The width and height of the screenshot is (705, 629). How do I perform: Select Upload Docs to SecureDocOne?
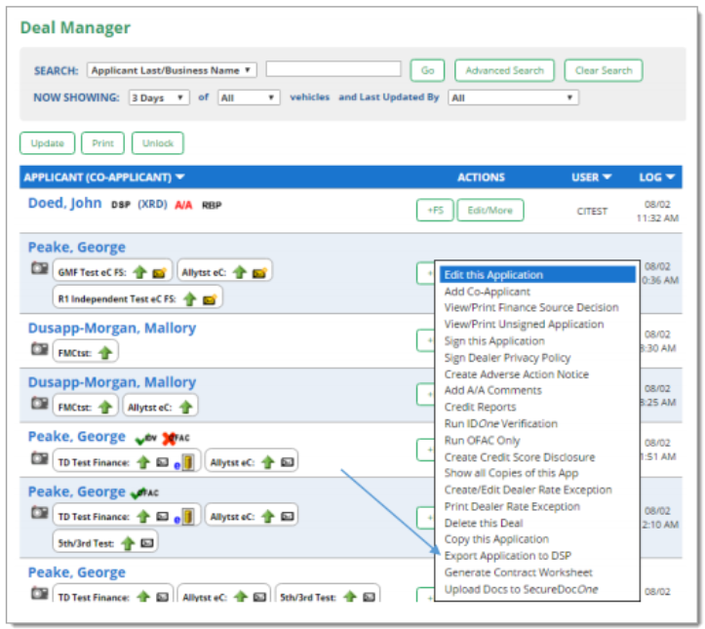pos(521,589)
